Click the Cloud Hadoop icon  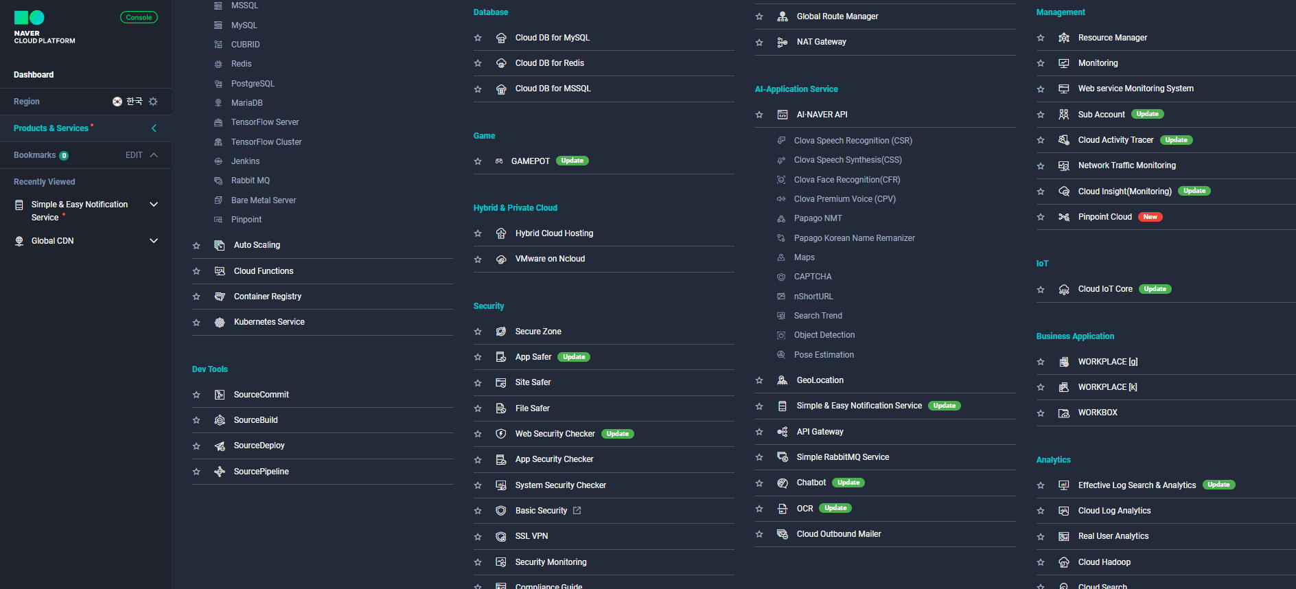pyautogui.click(x=1064, y=562)
